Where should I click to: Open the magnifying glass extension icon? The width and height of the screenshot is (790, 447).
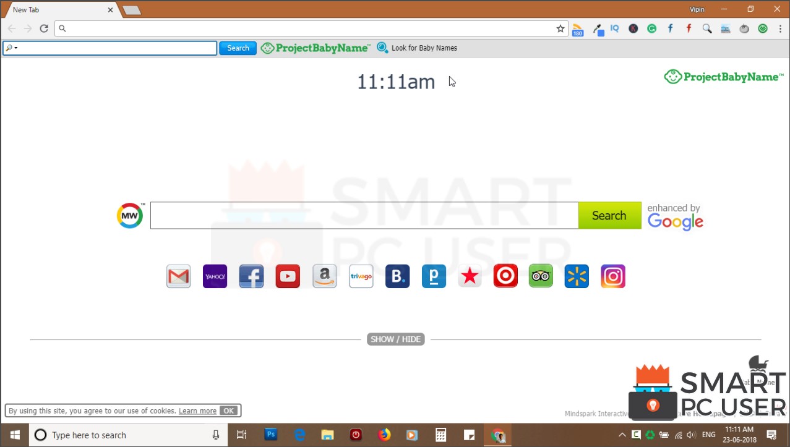[707, 28]
